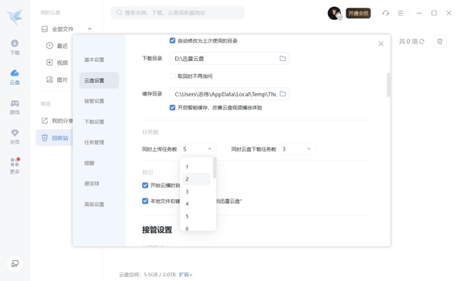
Task: Open 视频 video category item
Action: [x=57, y=63]
